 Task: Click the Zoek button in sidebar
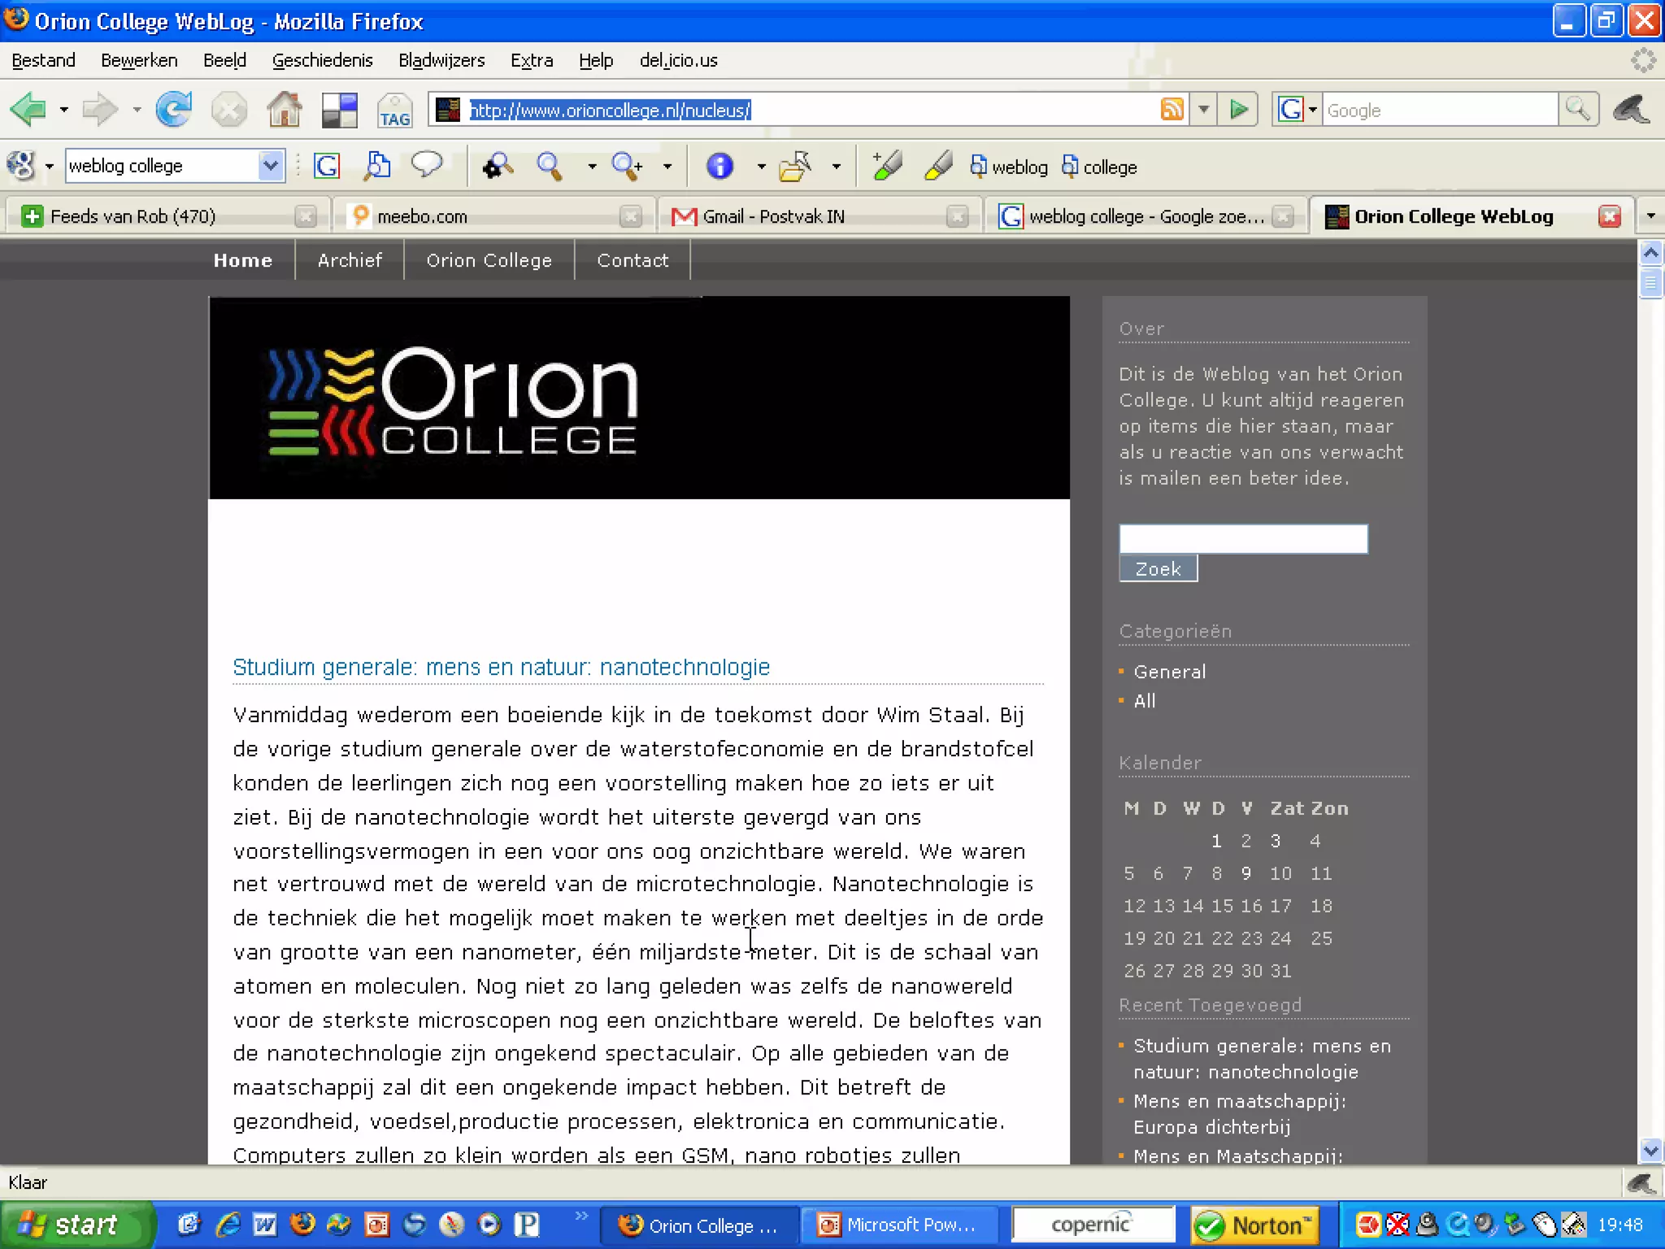tap(1157, 569)
